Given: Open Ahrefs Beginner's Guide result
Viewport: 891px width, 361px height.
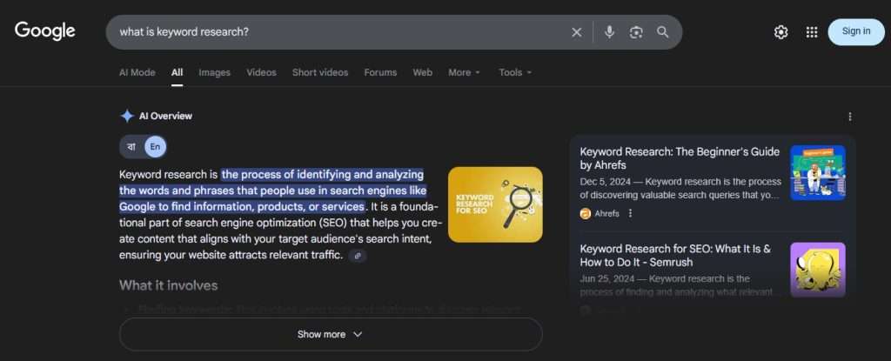Looking at the screenshot, I should point(680,158).
